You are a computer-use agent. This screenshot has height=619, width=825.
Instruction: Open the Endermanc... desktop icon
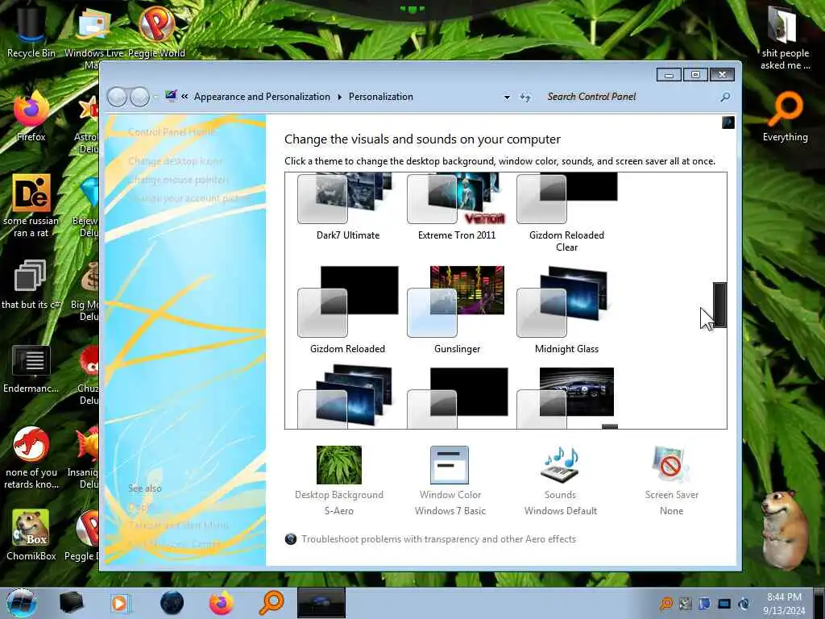coord(31,368)
